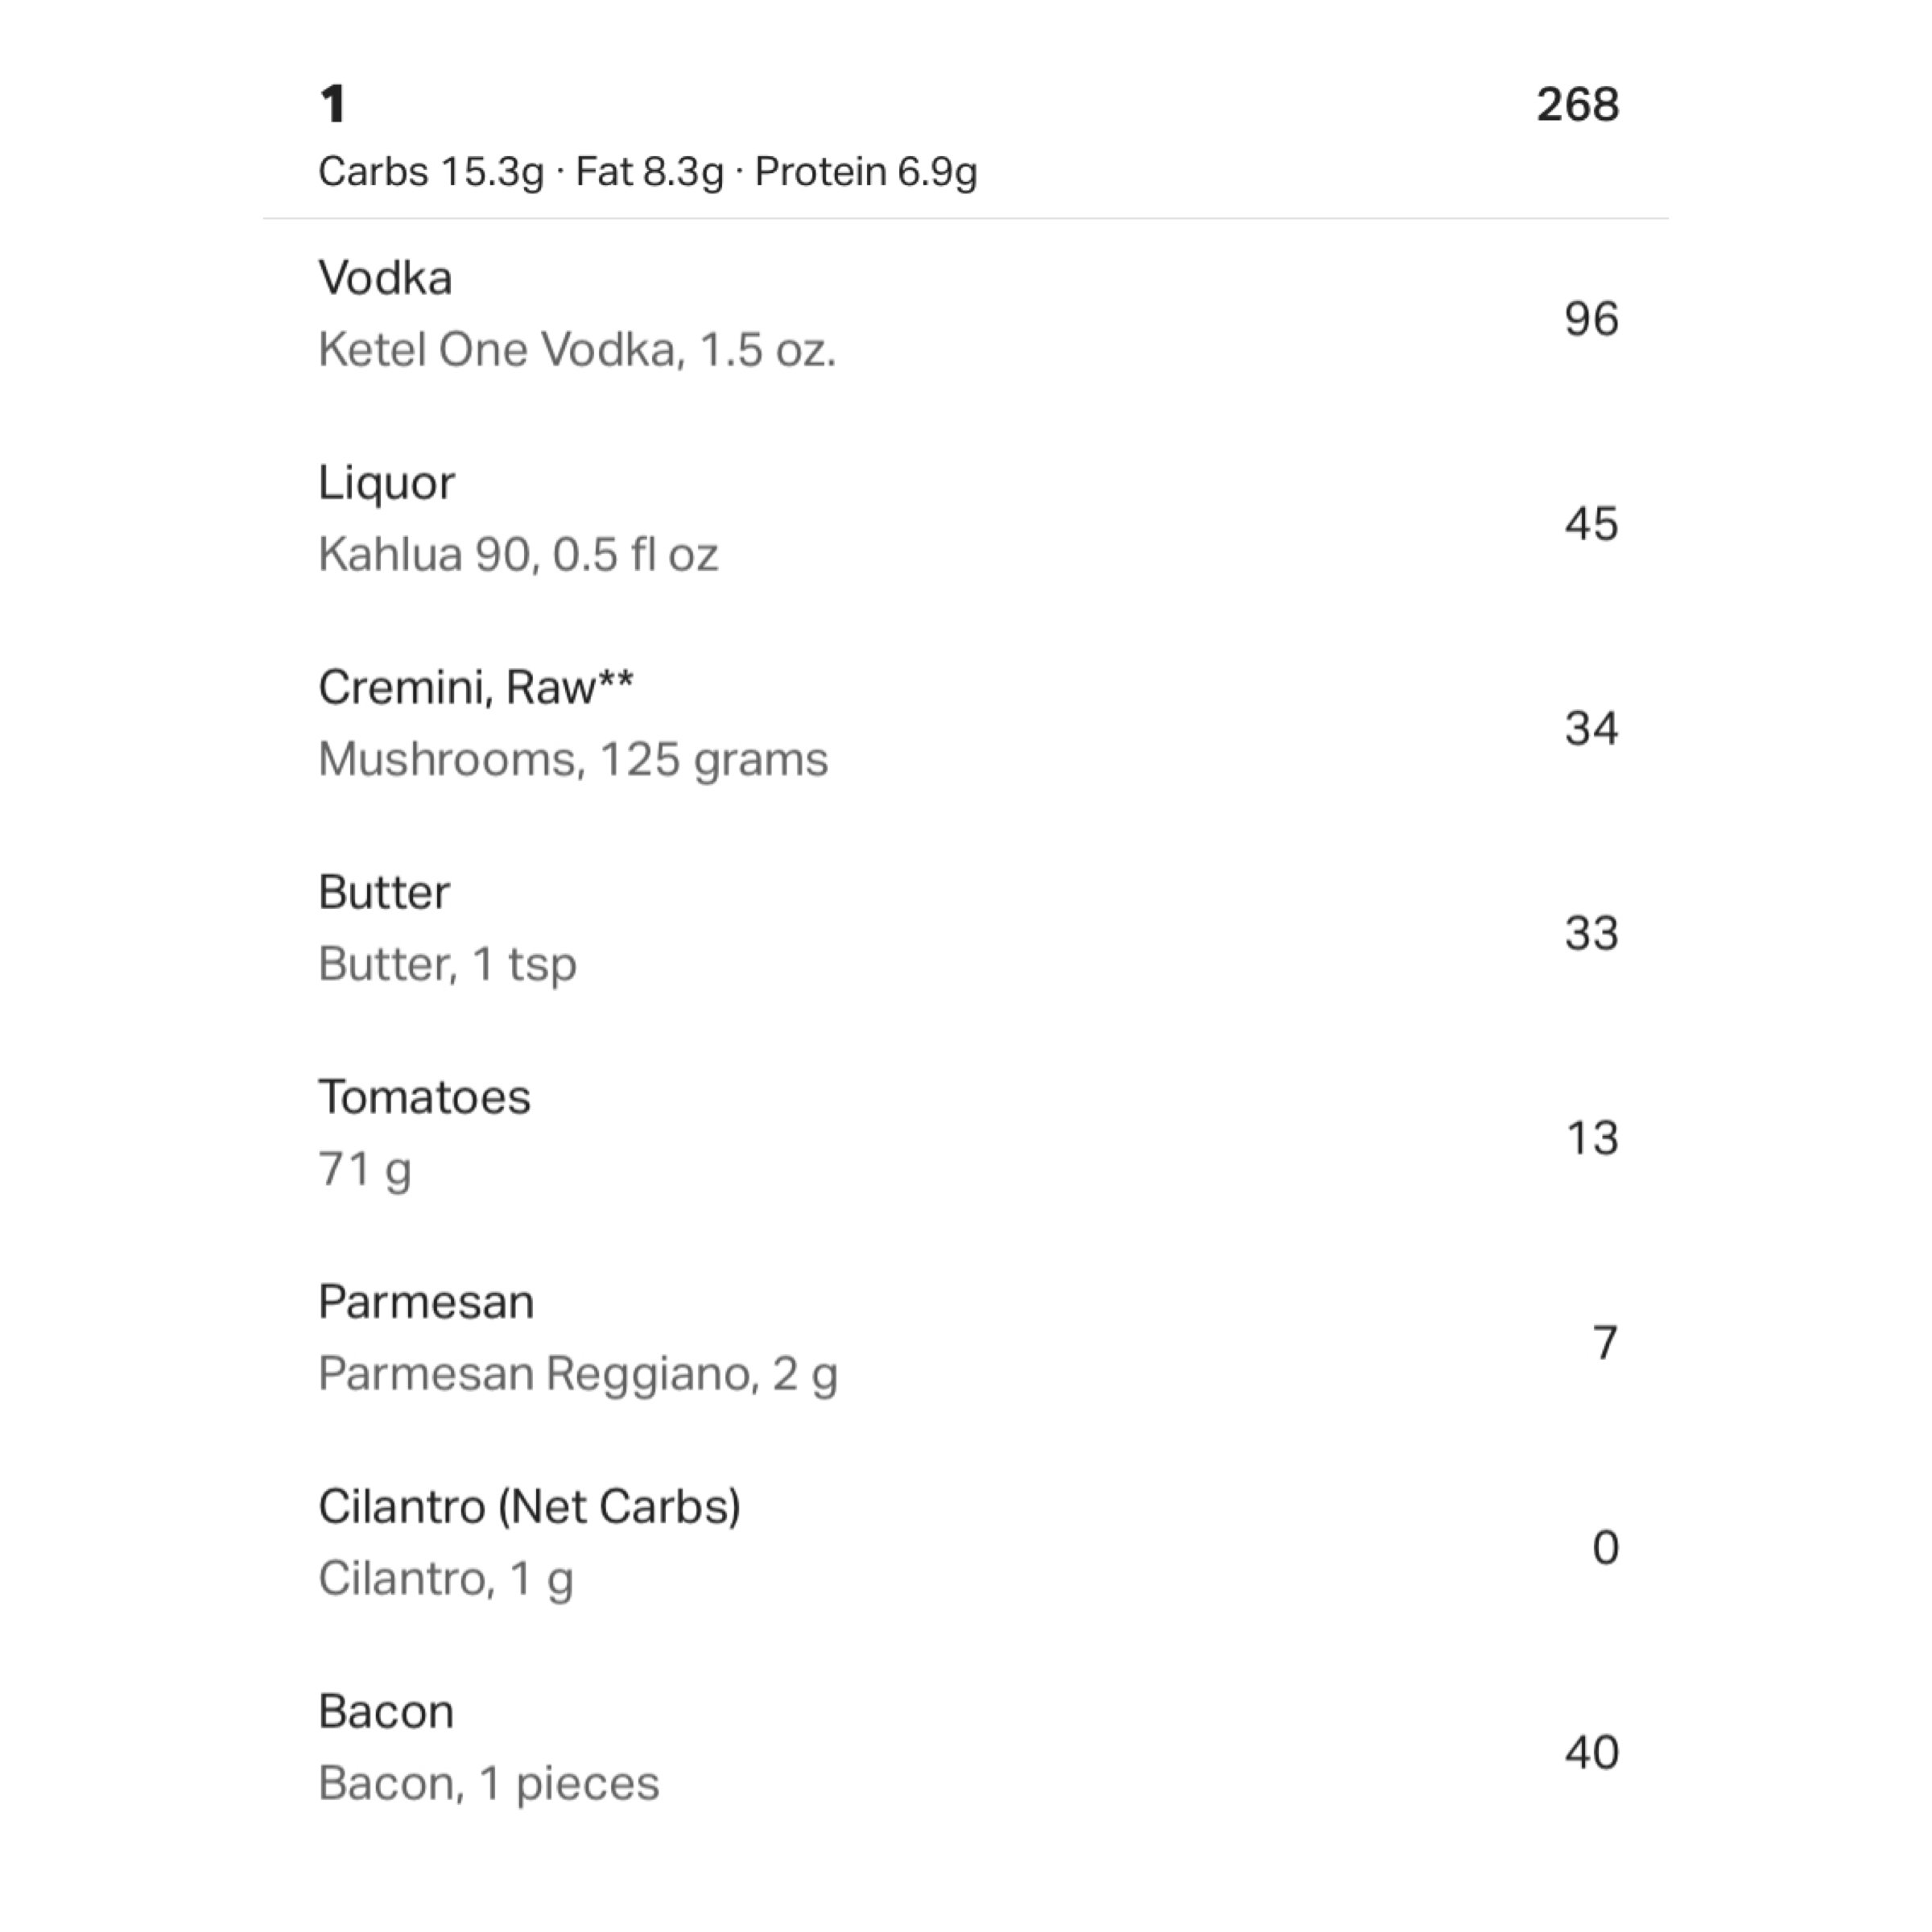Click the 96 calories value for Vodka
1932x1932 pixels.
[1591, 319]
